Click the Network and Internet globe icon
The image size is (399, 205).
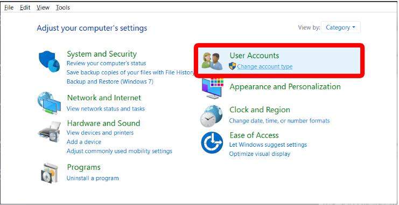click(x=49, y=103)
